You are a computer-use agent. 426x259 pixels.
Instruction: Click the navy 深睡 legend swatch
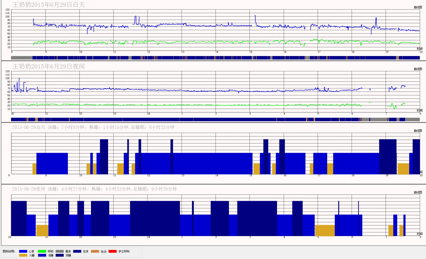coord(60,255)
